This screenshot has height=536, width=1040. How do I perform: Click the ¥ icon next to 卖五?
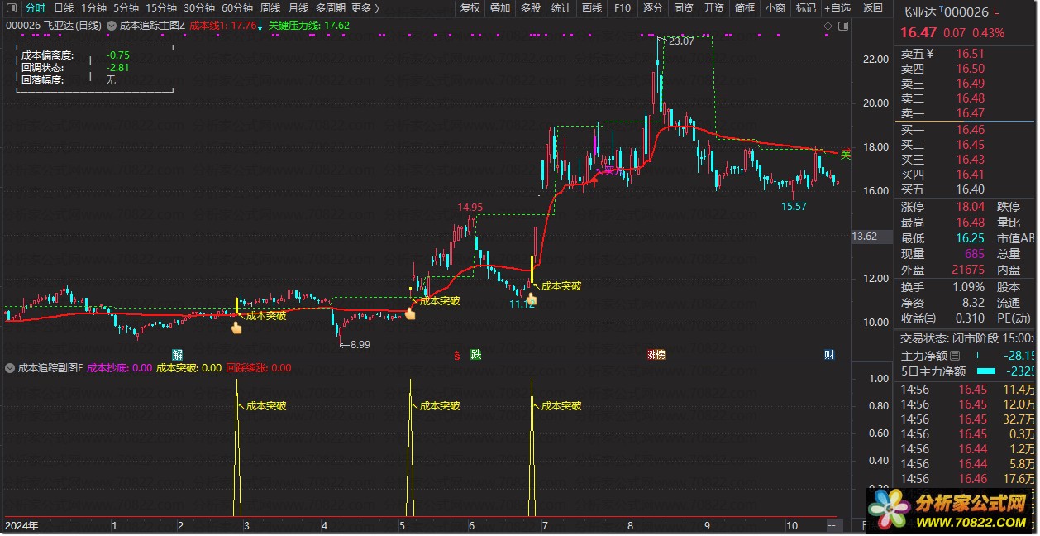pos(930,54)
